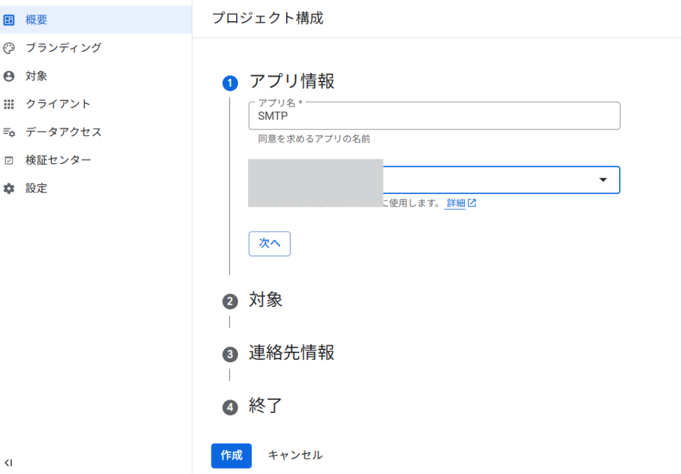Click the データアクセス list-settings icon
Viewport: 681px width, 474px height.
point(9,132)
